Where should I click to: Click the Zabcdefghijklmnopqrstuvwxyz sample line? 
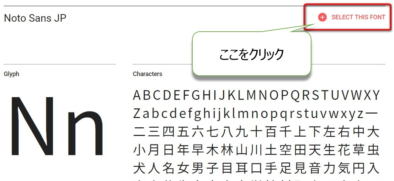click(256, 114)
